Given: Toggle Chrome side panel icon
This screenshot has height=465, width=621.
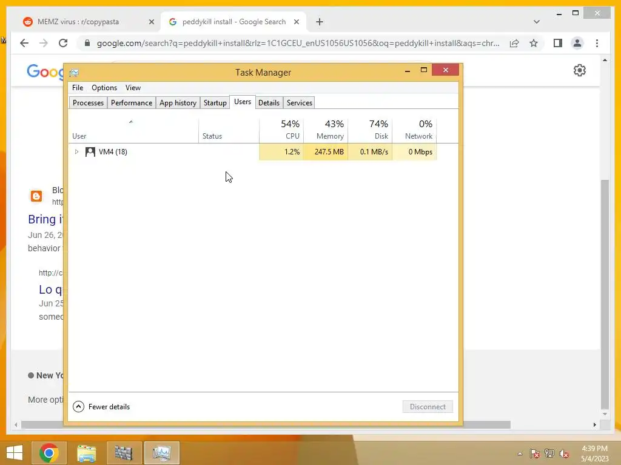Looking at the screenshot, I should click(x=558, y=43).
